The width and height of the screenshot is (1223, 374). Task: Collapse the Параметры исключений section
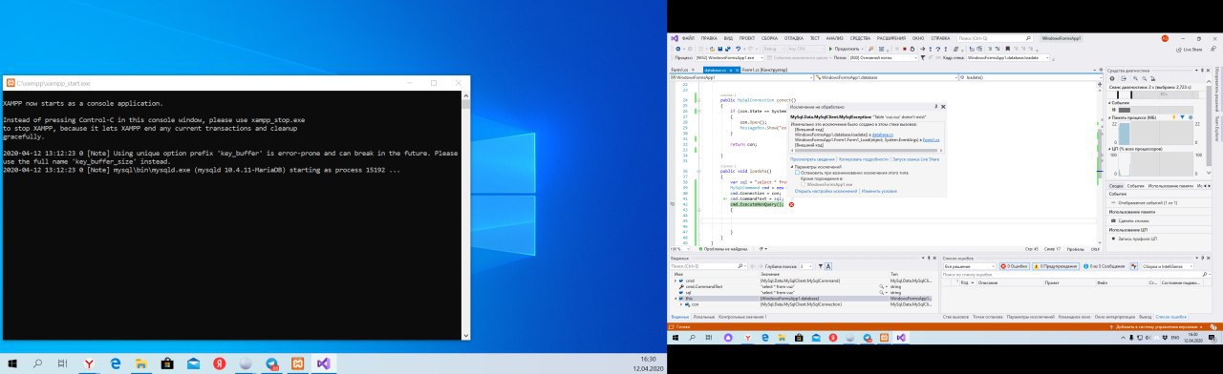coord(793,167)
